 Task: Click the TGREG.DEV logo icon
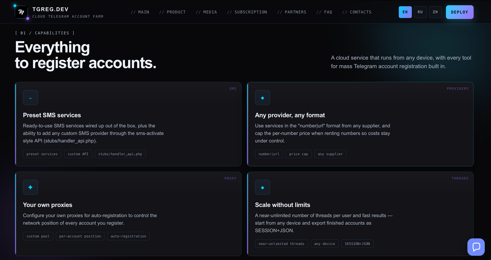[22, 12]
